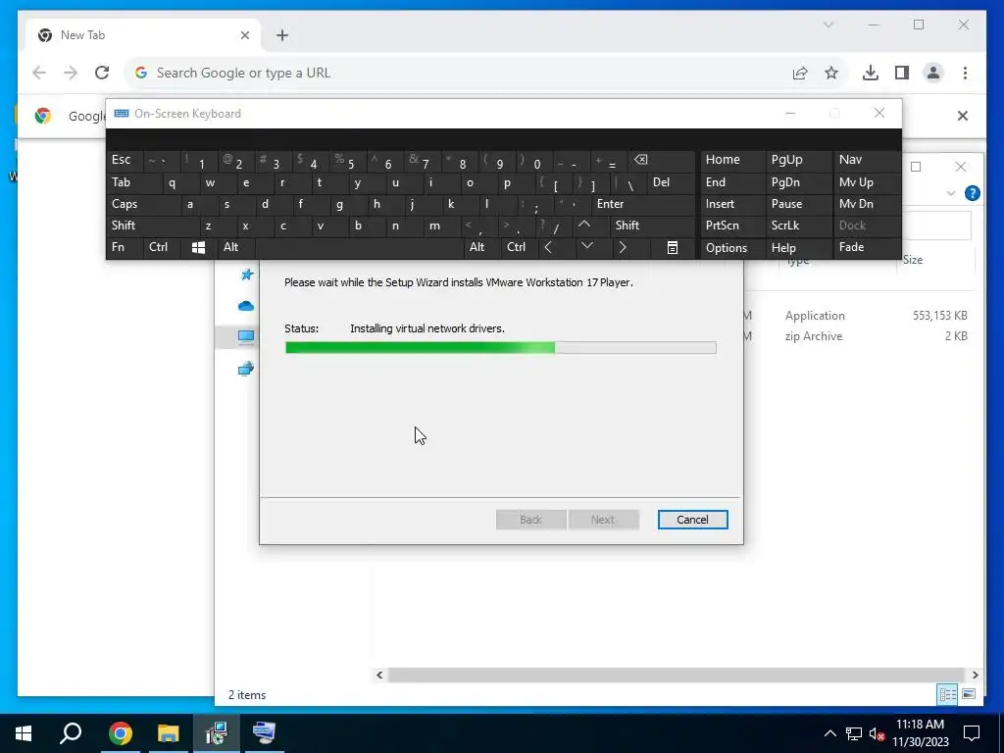Cancel the VMware Player installation
Viewport: 1004px width, 753px height.
click(x=693, y=520)
